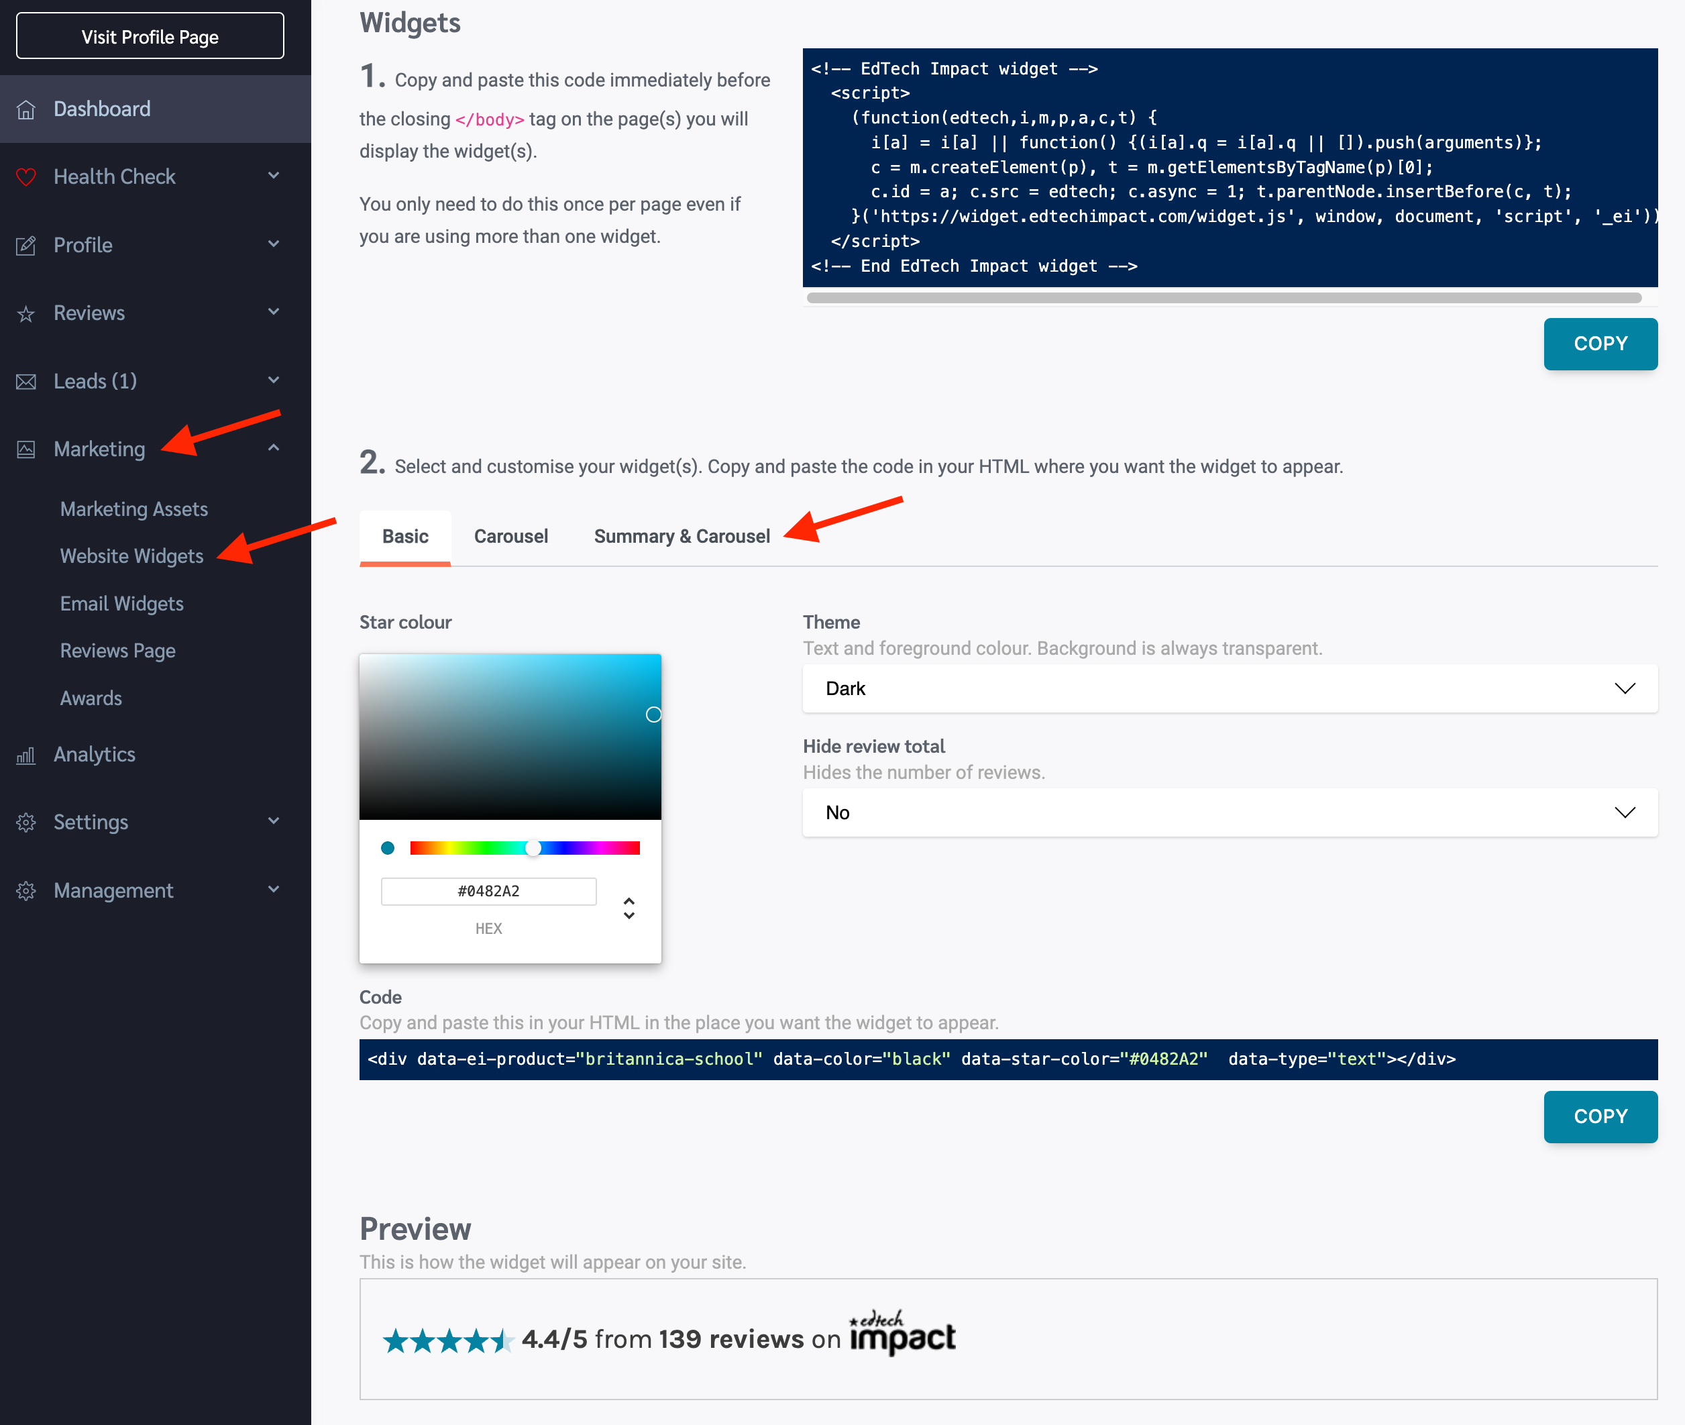Expand the Reviews section chevron
The height and width of the screenshot is (1425, 1685).
point(274,312)
